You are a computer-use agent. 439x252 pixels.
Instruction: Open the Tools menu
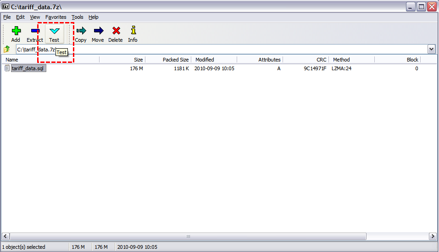(77, 17)
